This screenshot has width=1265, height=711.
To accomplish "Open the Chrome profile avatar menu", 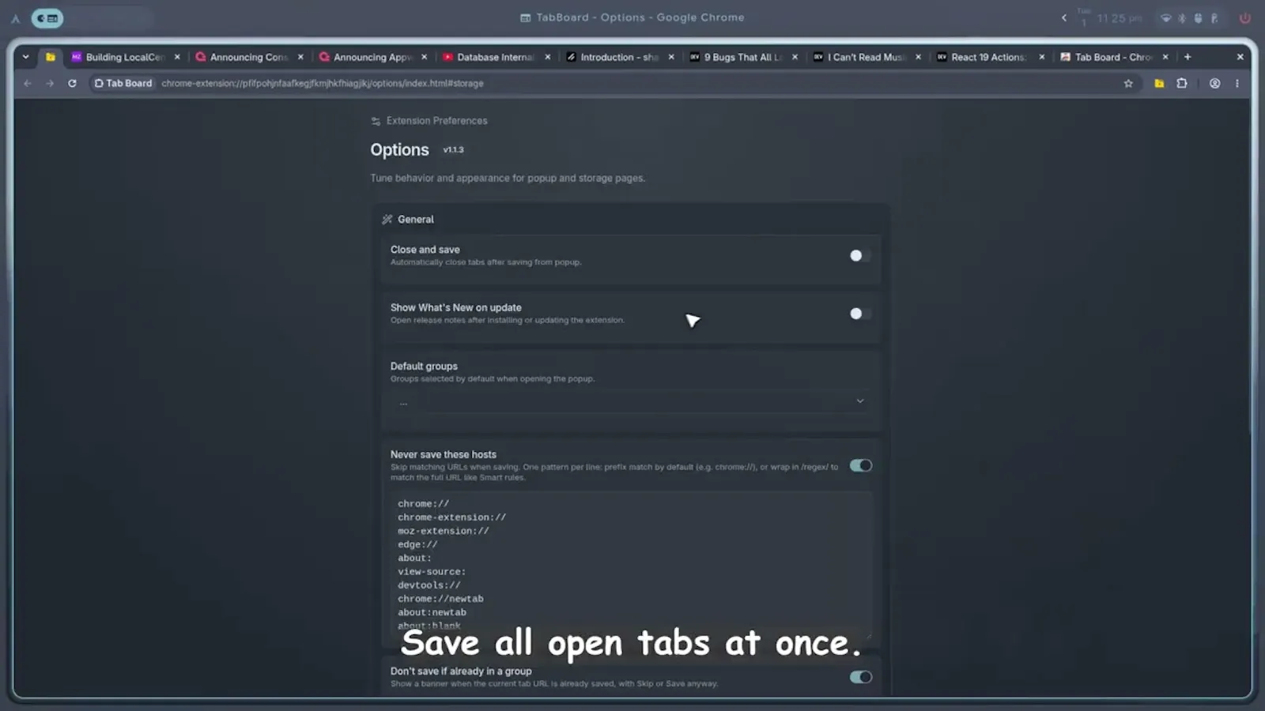I will [1214, 83].
